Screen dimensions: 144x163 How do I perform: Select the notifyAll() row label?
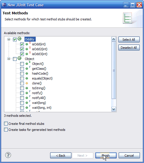[39, 98]
